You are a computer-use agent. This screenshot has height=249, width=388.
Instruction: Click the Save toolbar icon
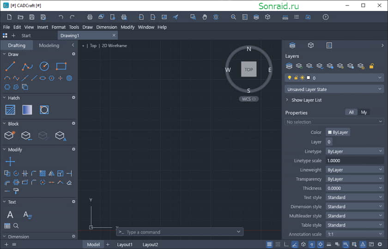pos(32,17)
